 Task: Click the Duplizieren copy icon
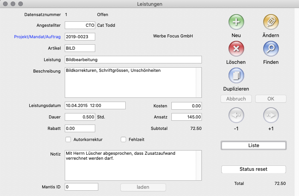(236, 75)
